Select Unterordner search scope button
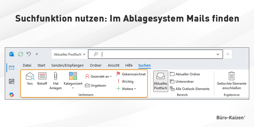This screenshot has width=254, height=127. 182,82
